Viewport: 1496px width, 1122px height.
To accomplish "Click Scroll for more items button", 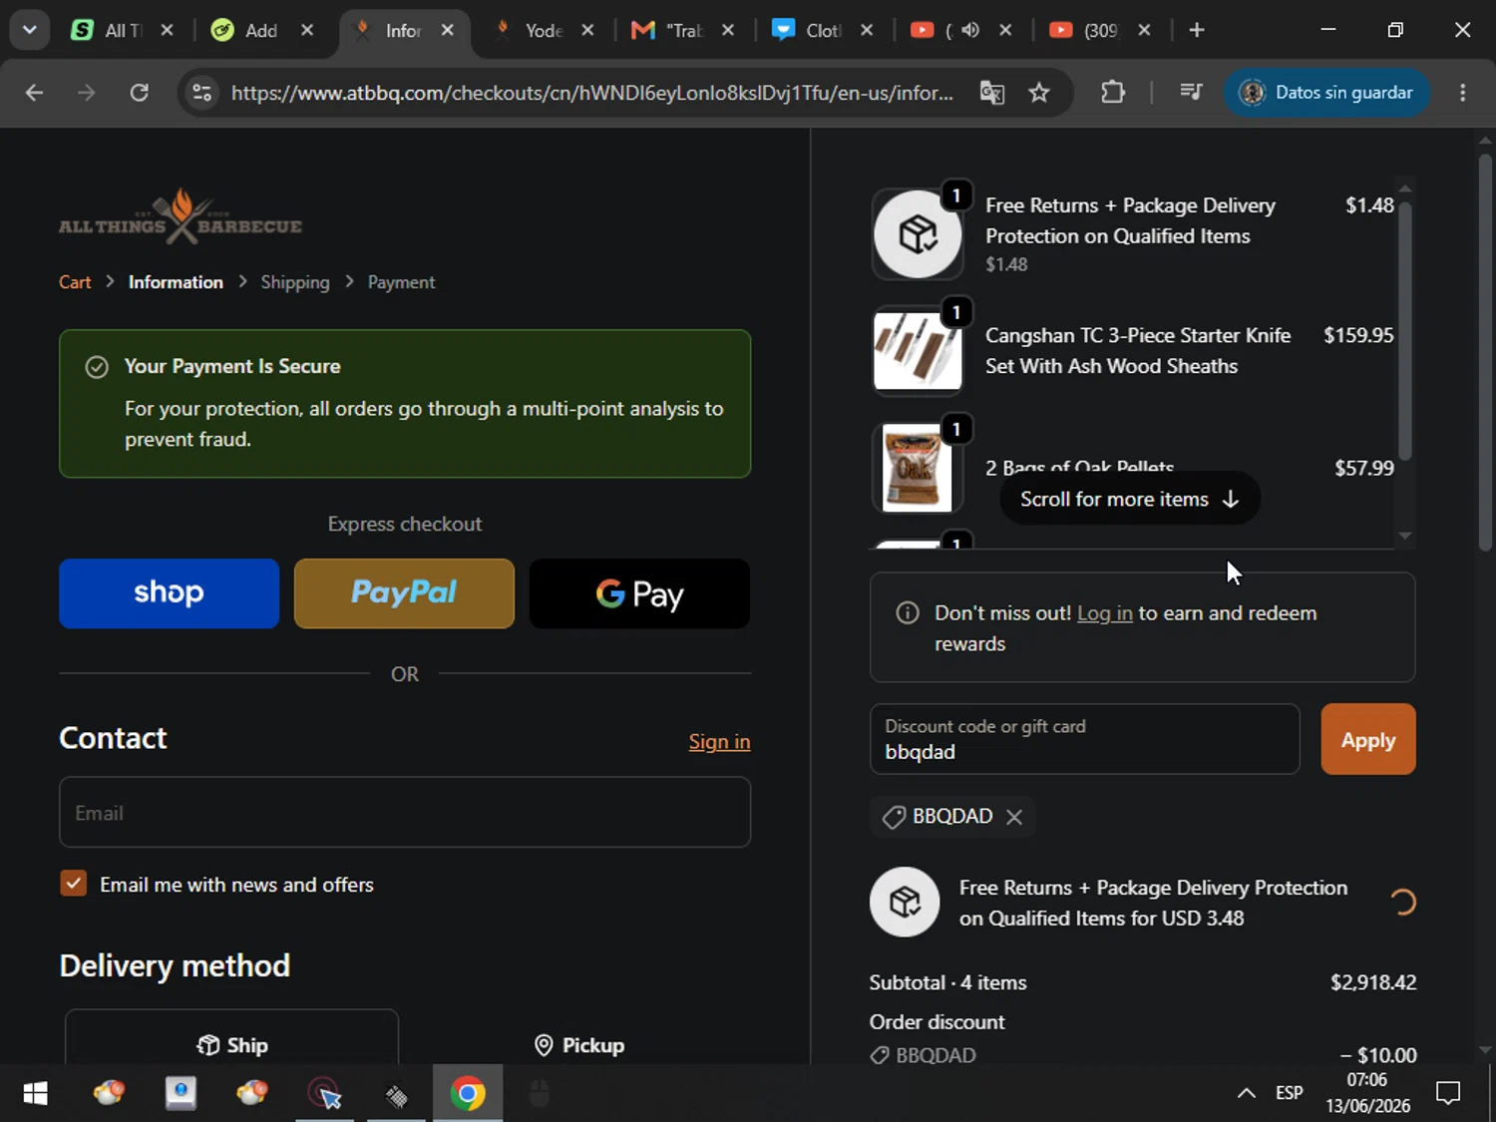I will (1130, 499).
